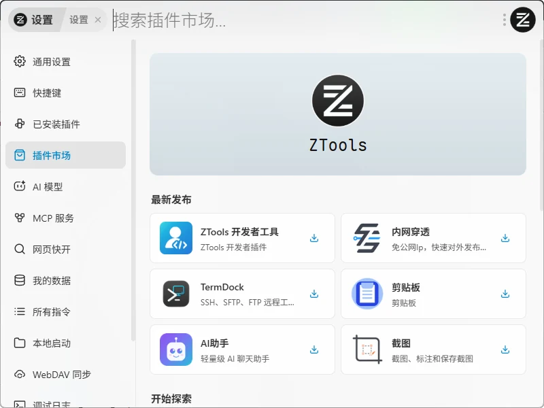The height and width of the screenshot is (408, 544).
Task: Open MCP 服务 settings
Action: [x=65, y=218]
